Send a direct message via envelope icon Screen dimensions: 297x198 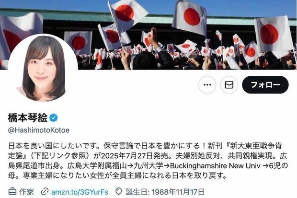(x=229, y=85)
